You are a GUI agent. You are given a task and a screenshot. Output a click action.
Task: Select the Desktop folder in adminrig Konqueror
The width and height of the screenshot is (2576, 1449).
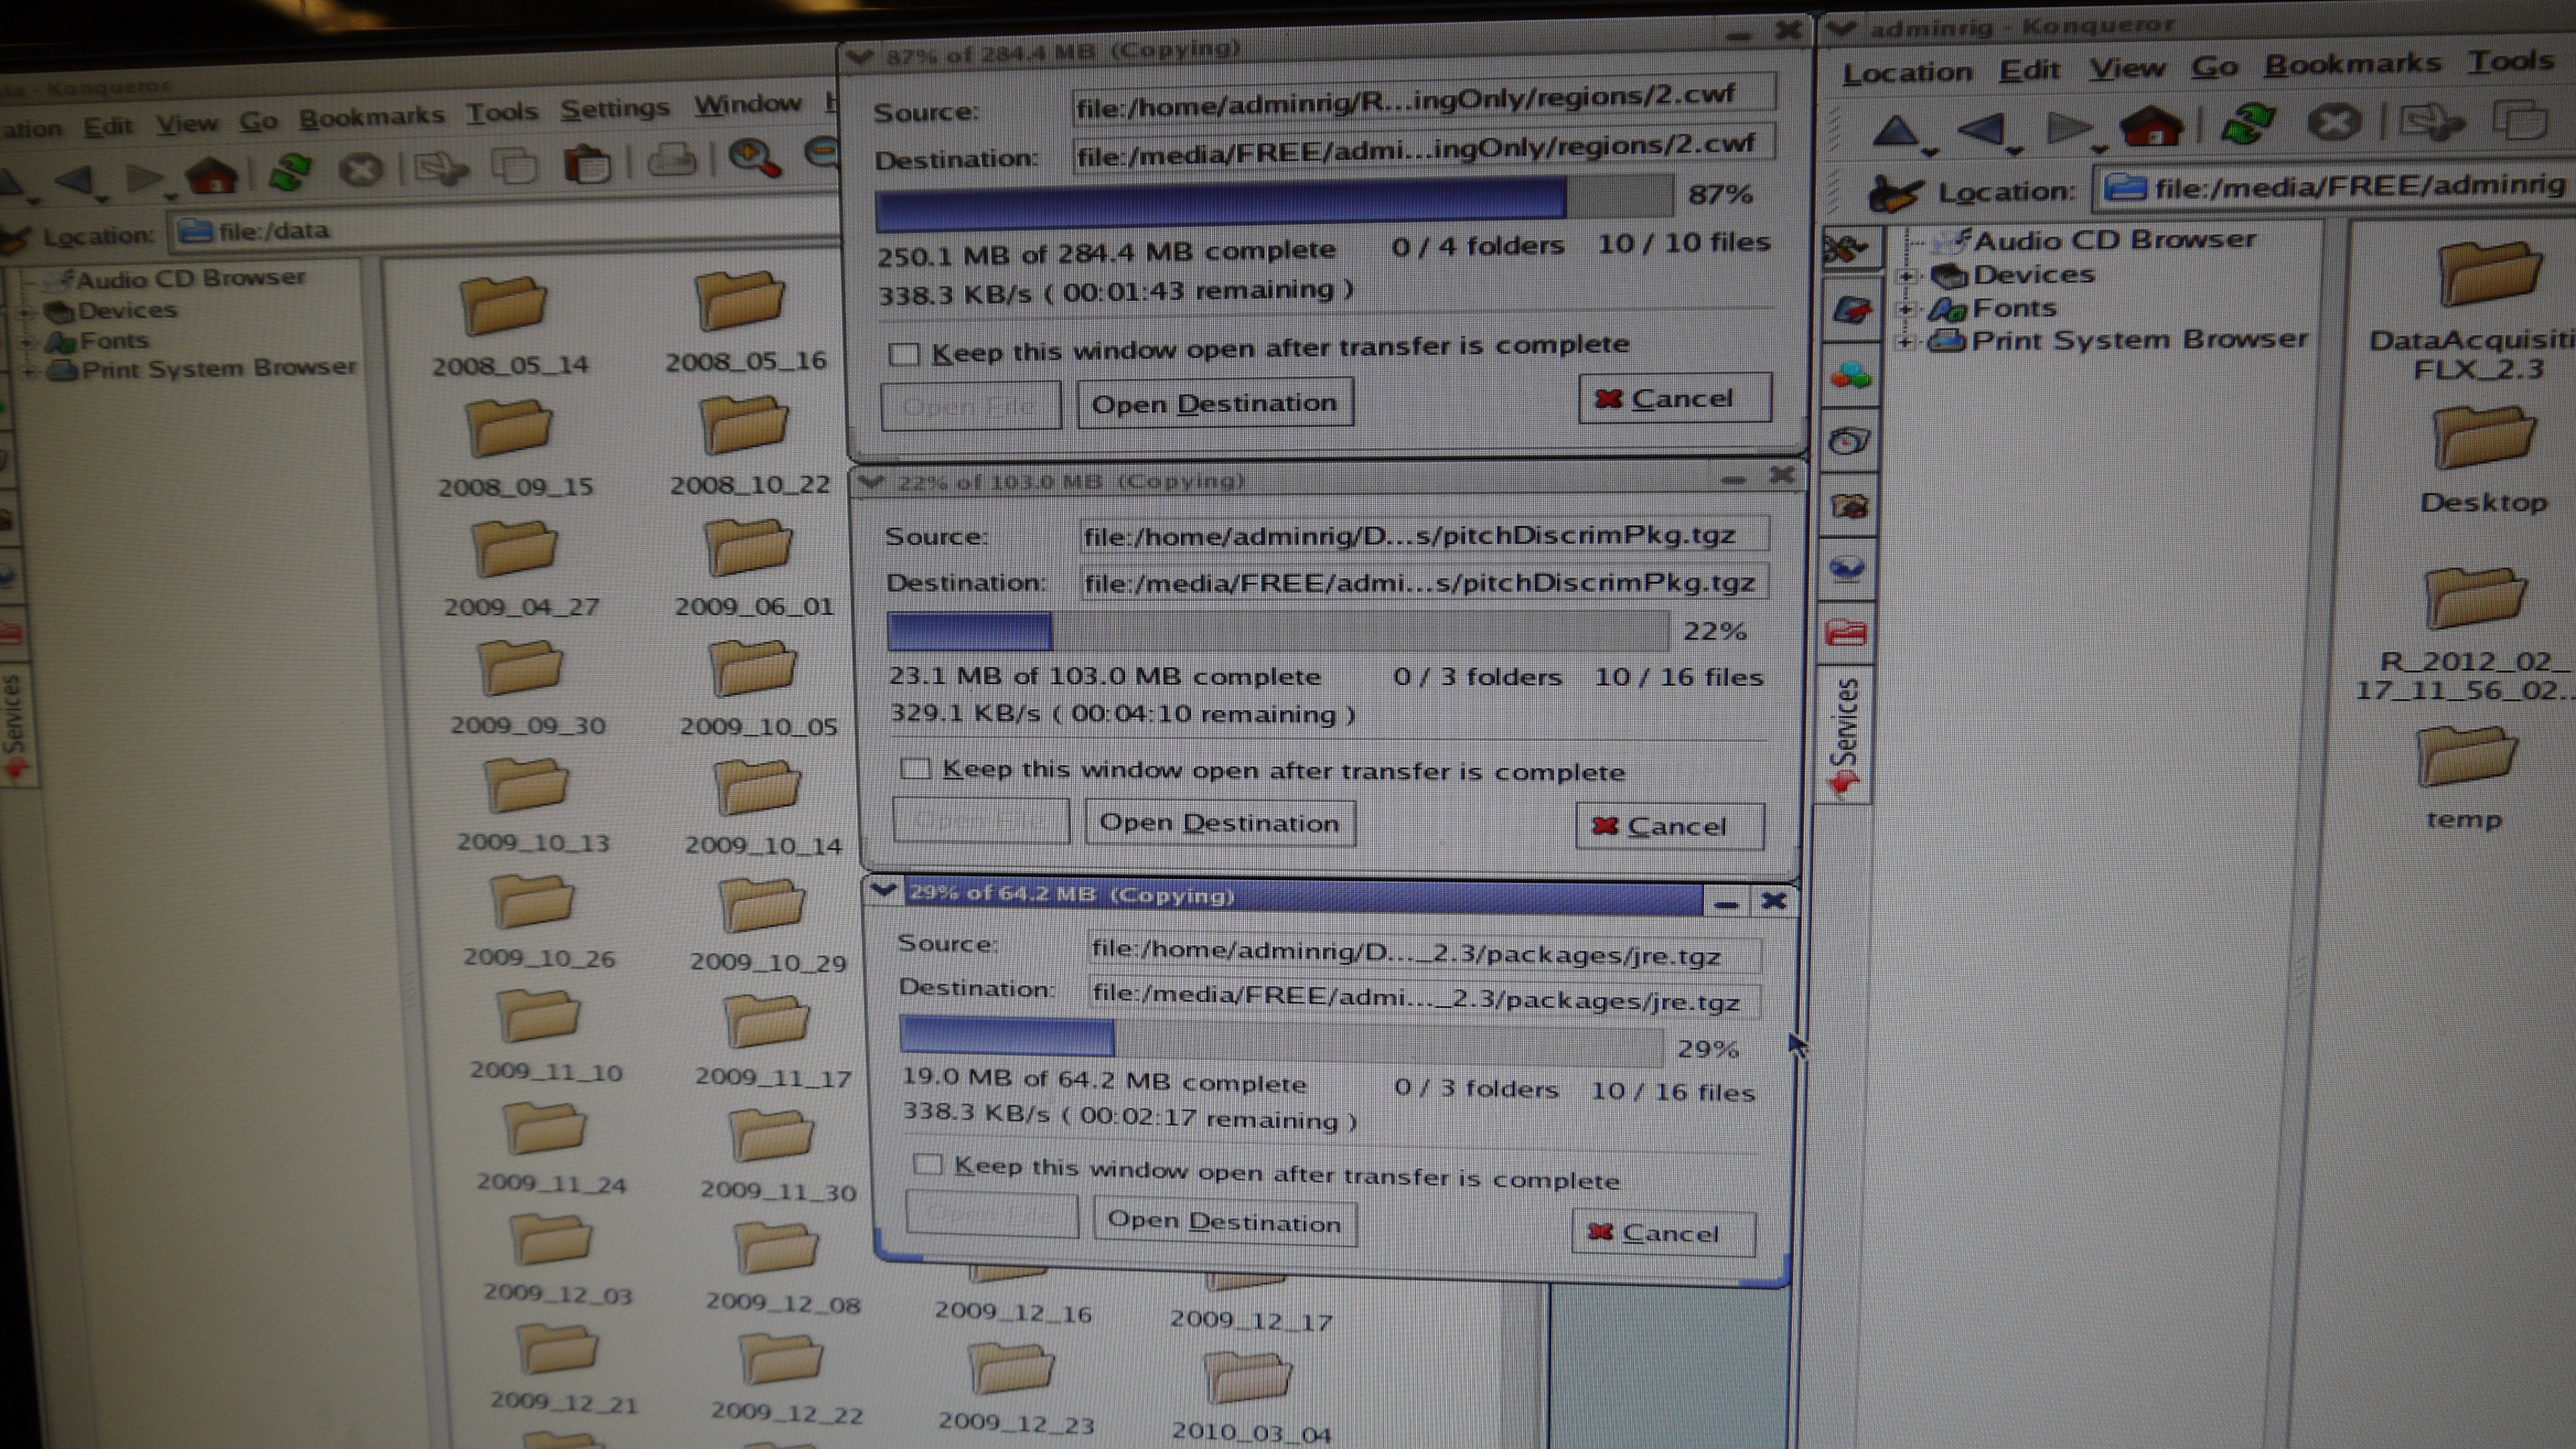pos(2483,460)
